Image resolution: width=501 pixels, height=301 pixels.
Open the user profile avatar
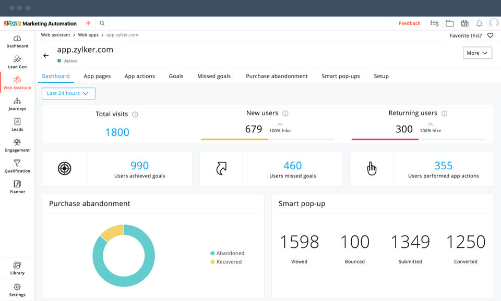point(494,23)
